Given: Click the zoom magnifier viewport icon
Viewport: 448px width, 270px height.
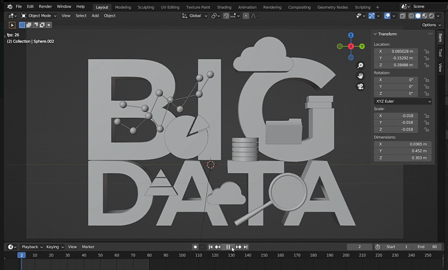Looking at the screenshot, I should point(360,66).
